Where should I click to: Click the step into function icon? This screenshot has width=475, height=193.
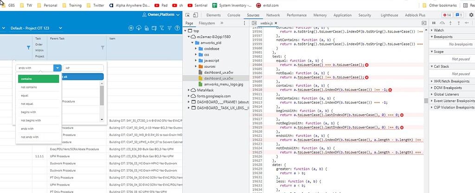[450, 23]
